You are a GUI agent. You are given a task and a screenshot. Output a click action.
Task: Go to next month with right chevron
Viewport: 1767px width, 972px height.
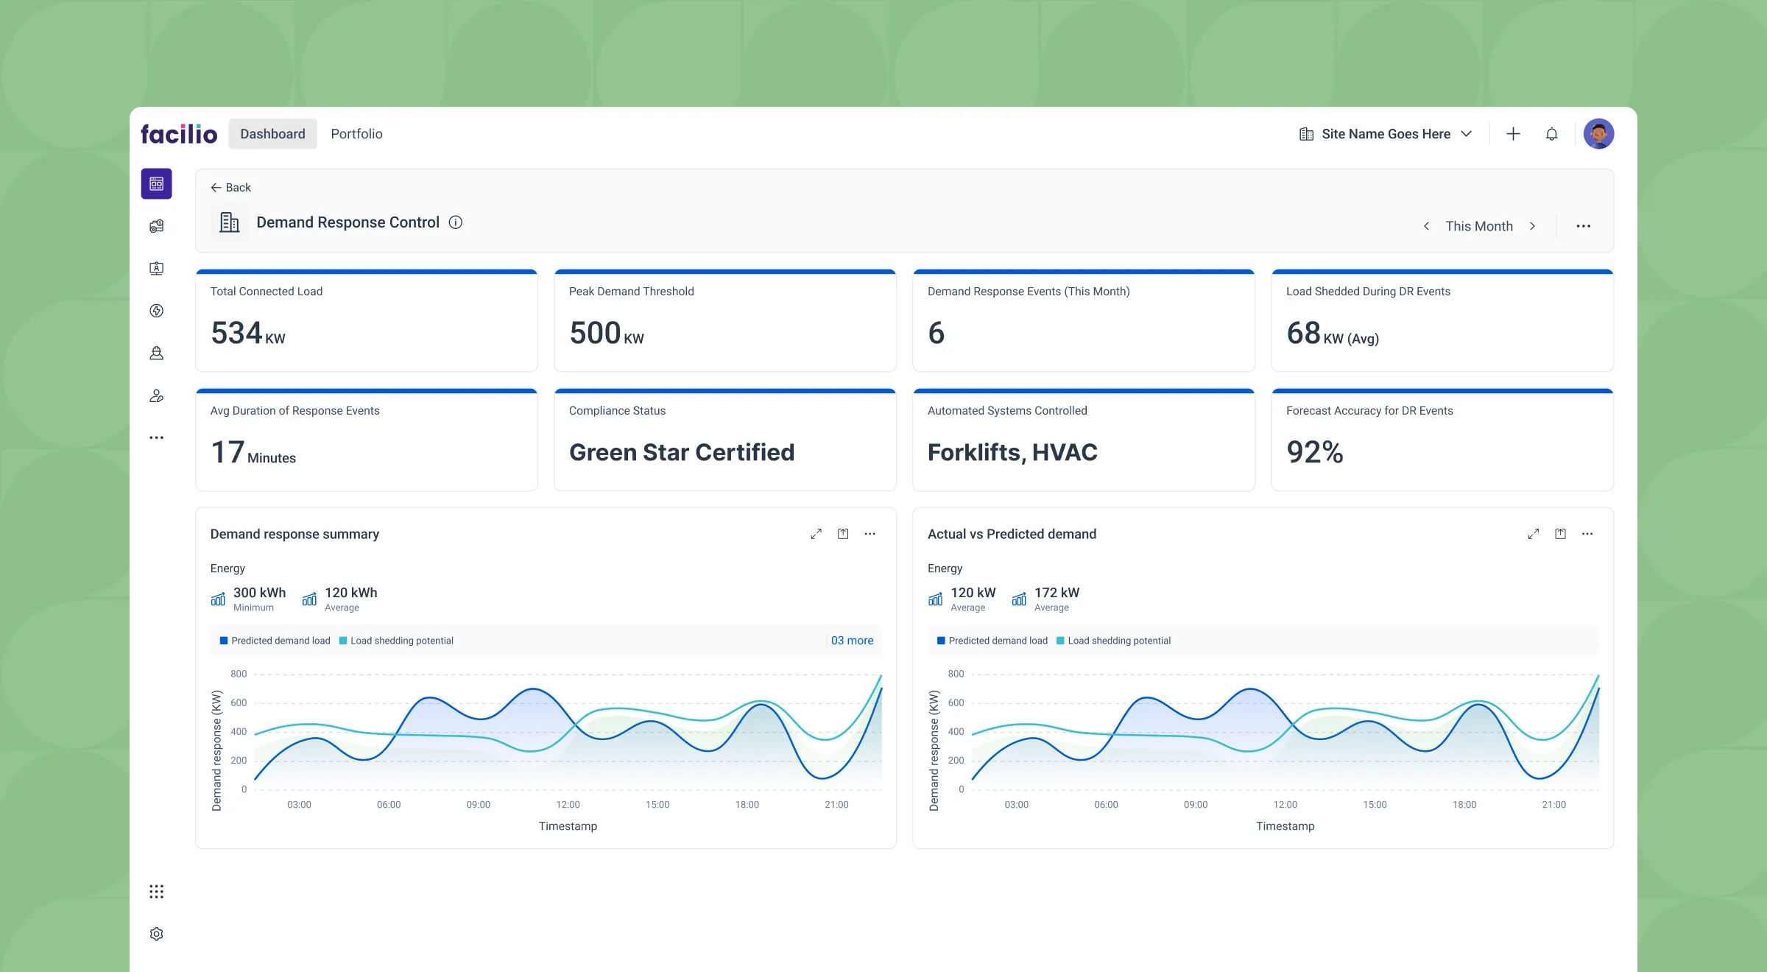click(1533, 226)
